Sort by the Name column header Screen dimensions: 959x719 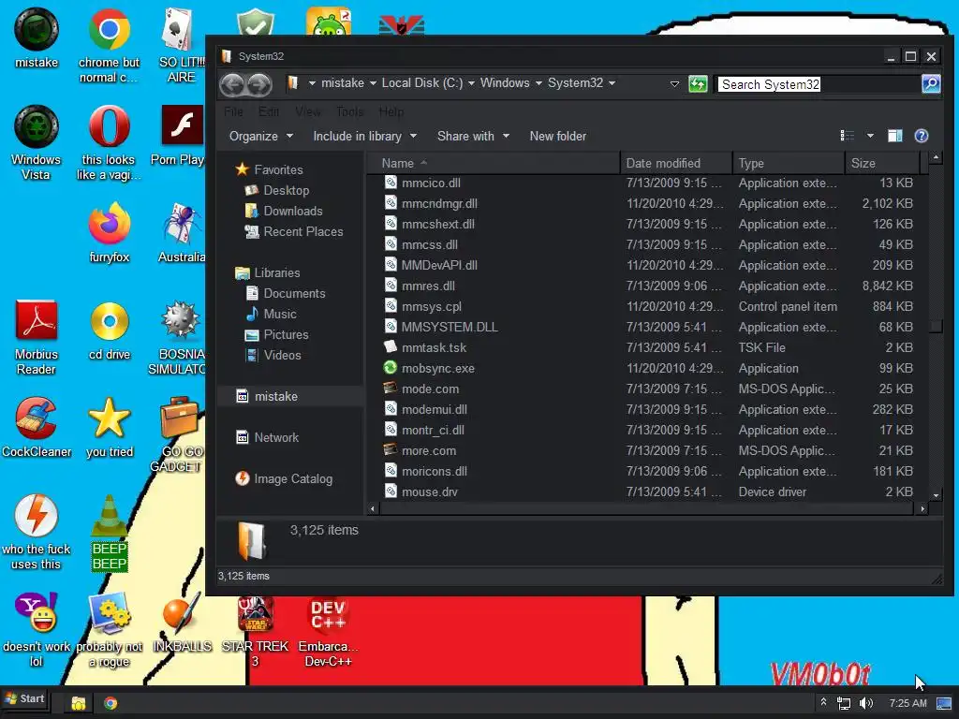click(494, 163)
